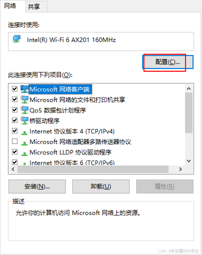Click the 卸载(U) button
Image resolution: width=202 pixels, height=255 pixels.
(x=101, y=186)
